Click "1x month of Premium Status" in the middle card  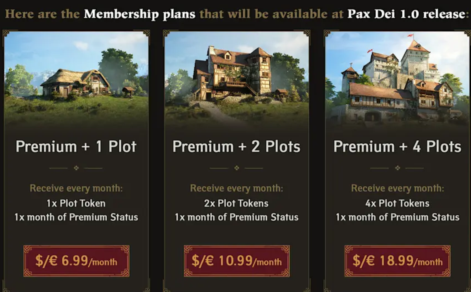[236, 217]
